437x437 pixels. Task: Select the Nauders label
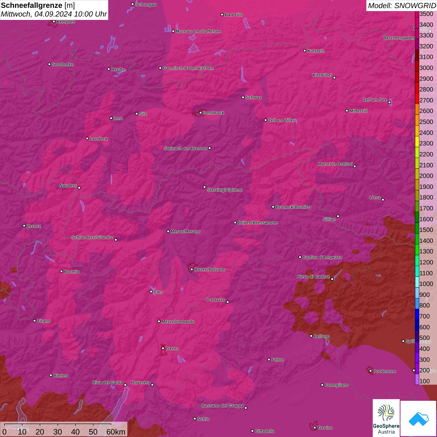68,185
